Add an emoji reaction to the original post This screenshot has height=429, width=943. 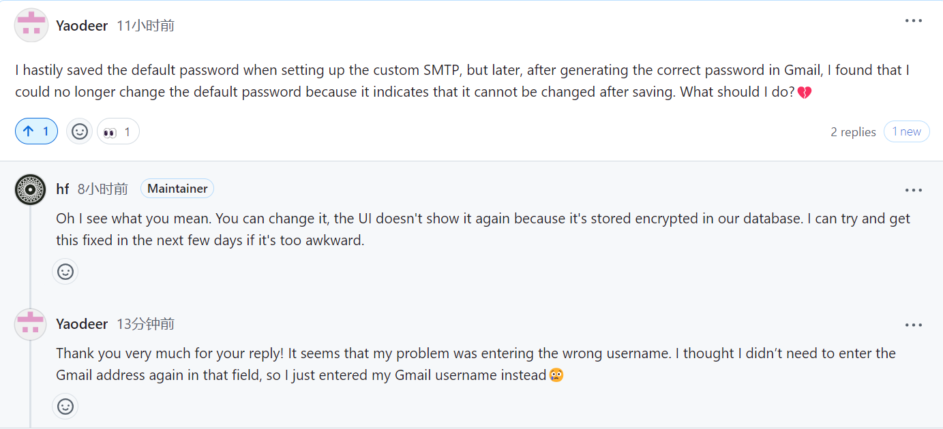pos(79,131)
